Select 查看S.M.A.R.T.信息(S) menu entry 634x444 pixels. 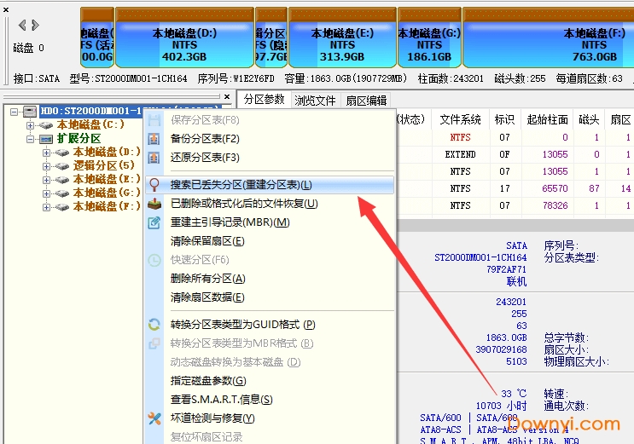point(221,400)
